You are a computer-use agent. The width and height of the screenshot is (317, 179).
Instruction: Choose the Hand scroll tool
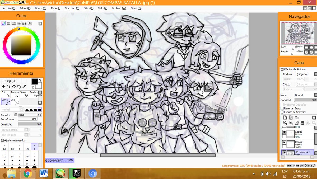tap(19, 86)
